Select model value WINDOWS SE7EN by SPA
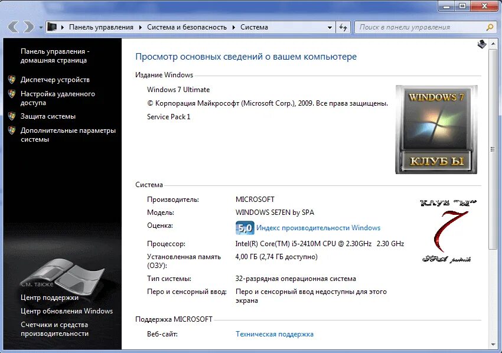Image resolution: width=502 pixels, height=353 pixels. (x=275, y=213)
